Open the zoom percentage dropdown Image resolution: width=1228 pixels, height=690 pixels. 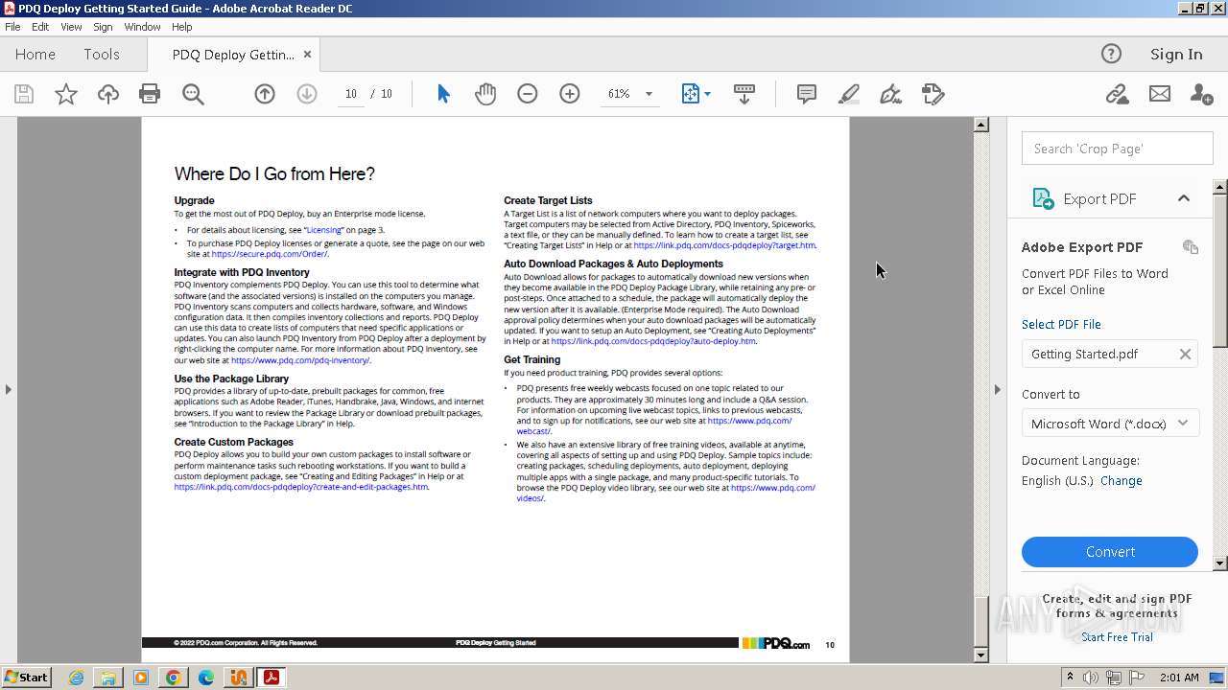tap(649, 94)
